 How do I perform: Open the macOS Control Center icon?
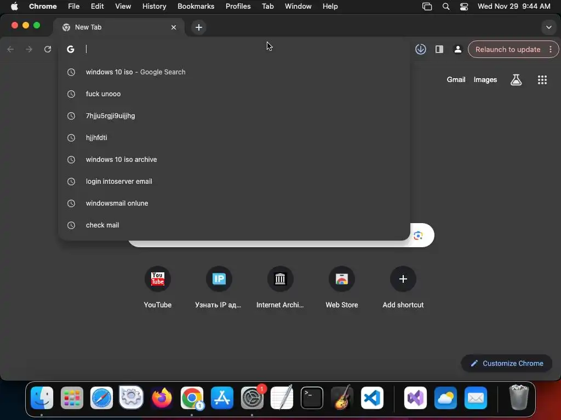(463, 7)
